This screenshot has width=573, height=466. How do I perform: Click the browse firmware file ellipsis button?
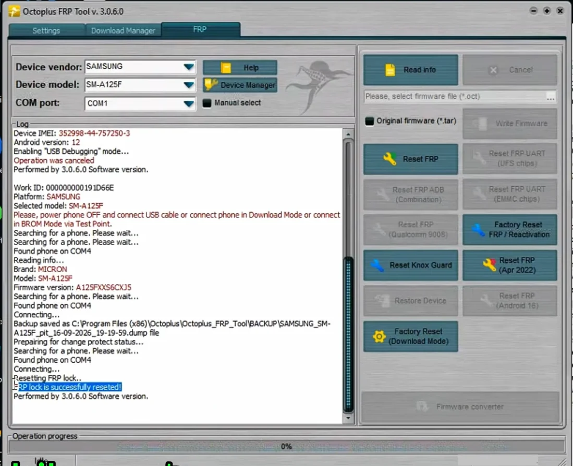point(551,97)
